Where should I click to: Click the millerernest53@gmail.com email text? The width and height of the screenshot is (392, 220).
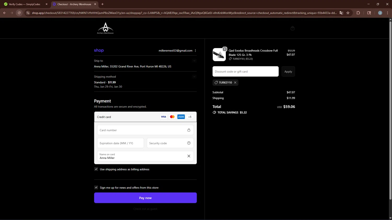[x=175, y=51]
